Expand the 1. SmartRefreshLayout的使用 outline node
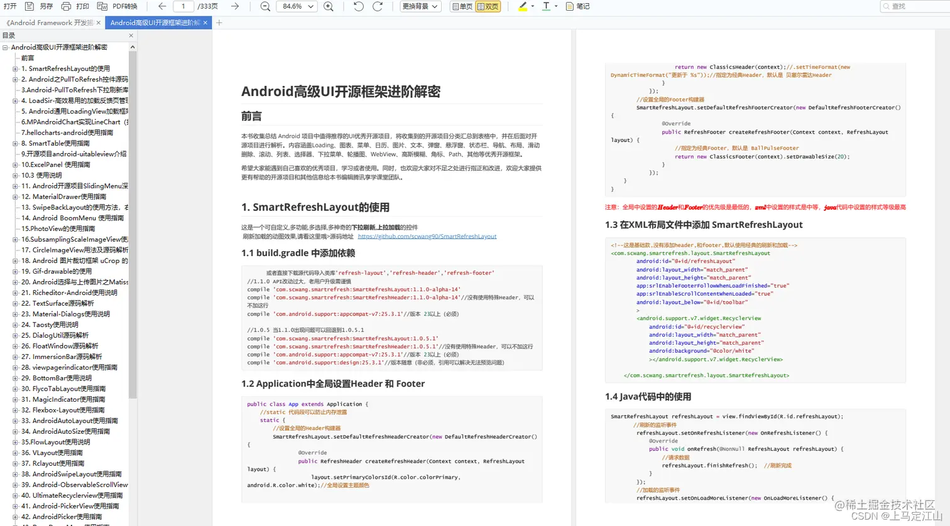Image resolution: width=950 pixels, height=526 pixels. pyautogui.click(x=15, y=68)
